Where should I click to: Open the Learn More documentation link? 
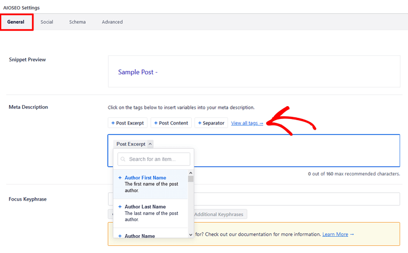(335, 234)
